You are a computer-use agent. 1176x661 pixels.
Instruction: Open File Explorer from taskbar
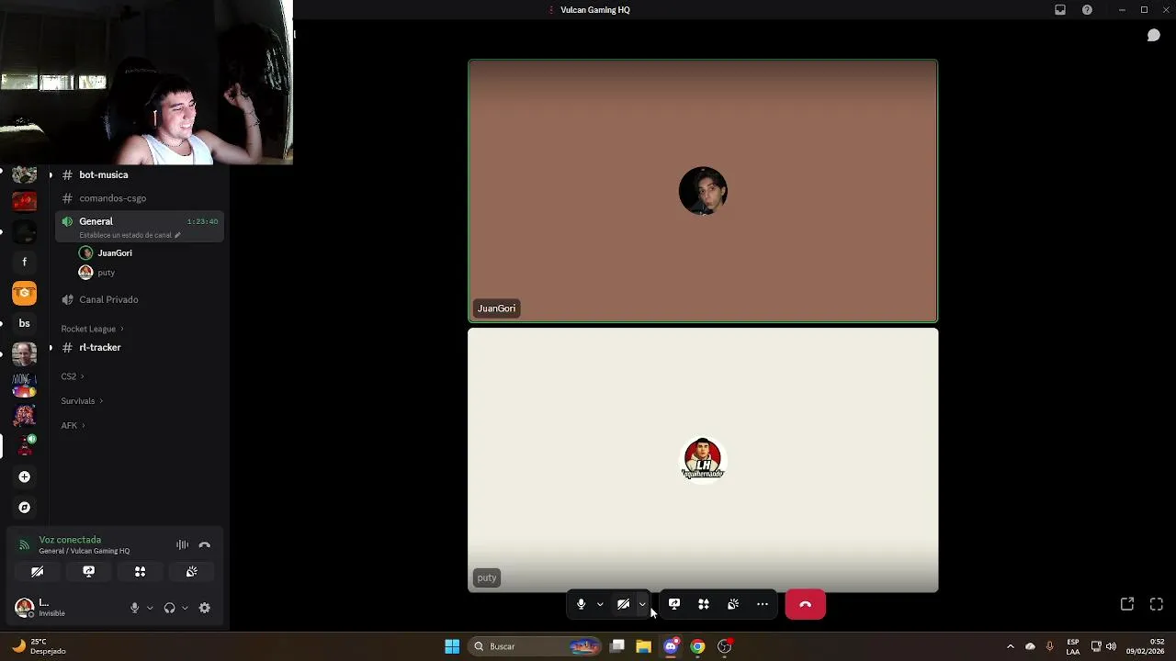[x=644, y=646]
